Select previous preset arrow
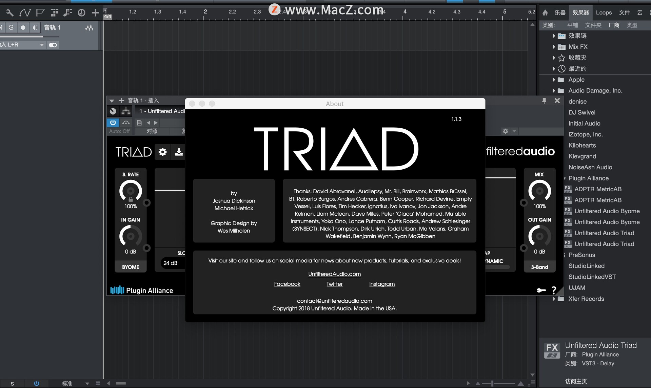Viewport: 651px width, 388px height. pos(149,123)
